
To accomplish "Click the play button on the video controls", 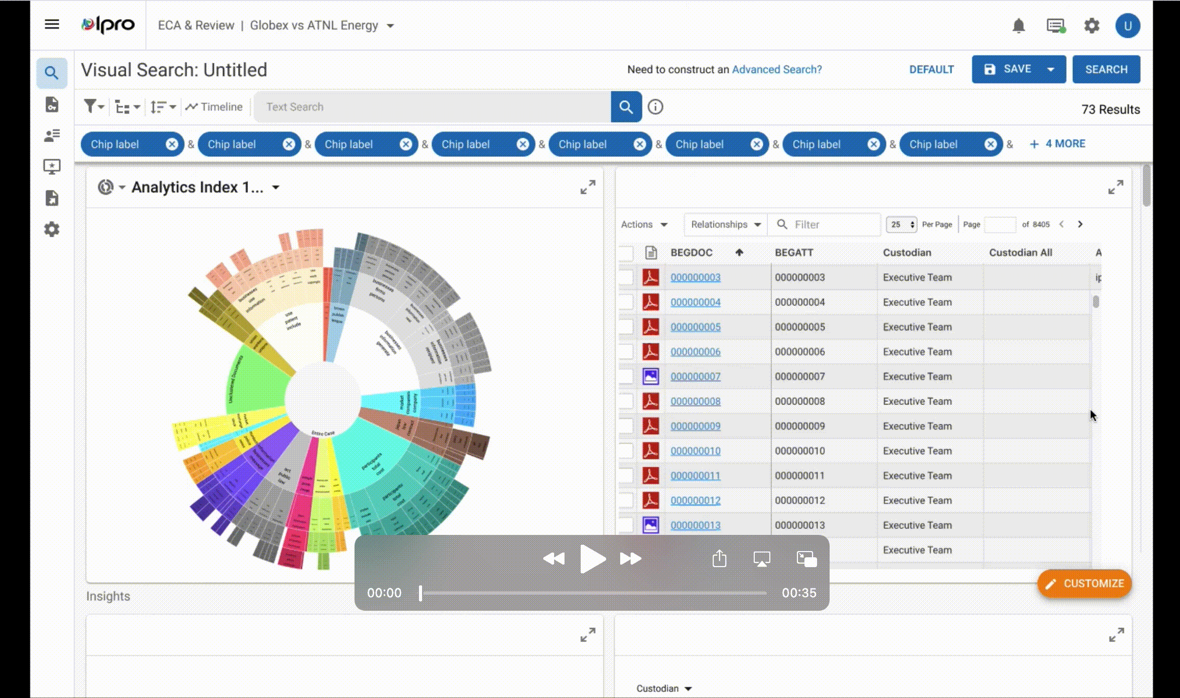I will 592,559.
